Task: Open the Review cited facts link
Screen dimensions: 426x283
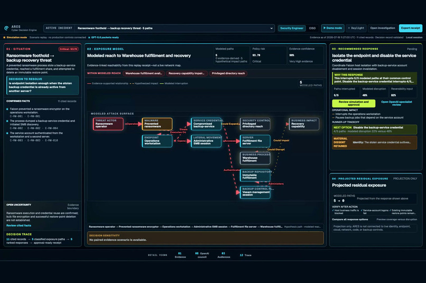Action: (x=18, y=226)
